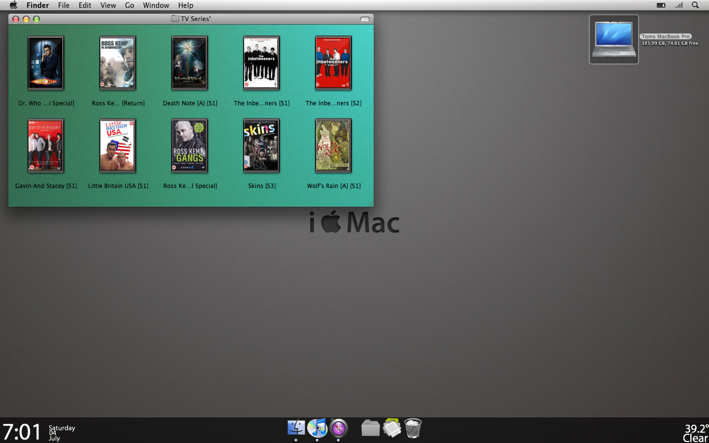Screen dimensions: 709x443
Task: Check the battery status icon
Action: (x=661, y=5)
